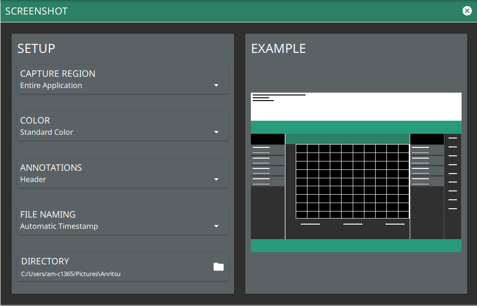This screenshot has height=306, width=477.
Task: Click the FILE NAMING label
Action: pyautogui.click(x=48, y=215)
